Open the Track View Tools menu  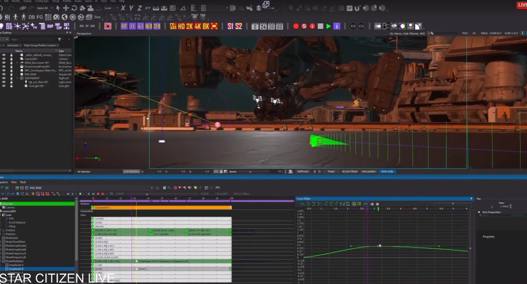23,182
